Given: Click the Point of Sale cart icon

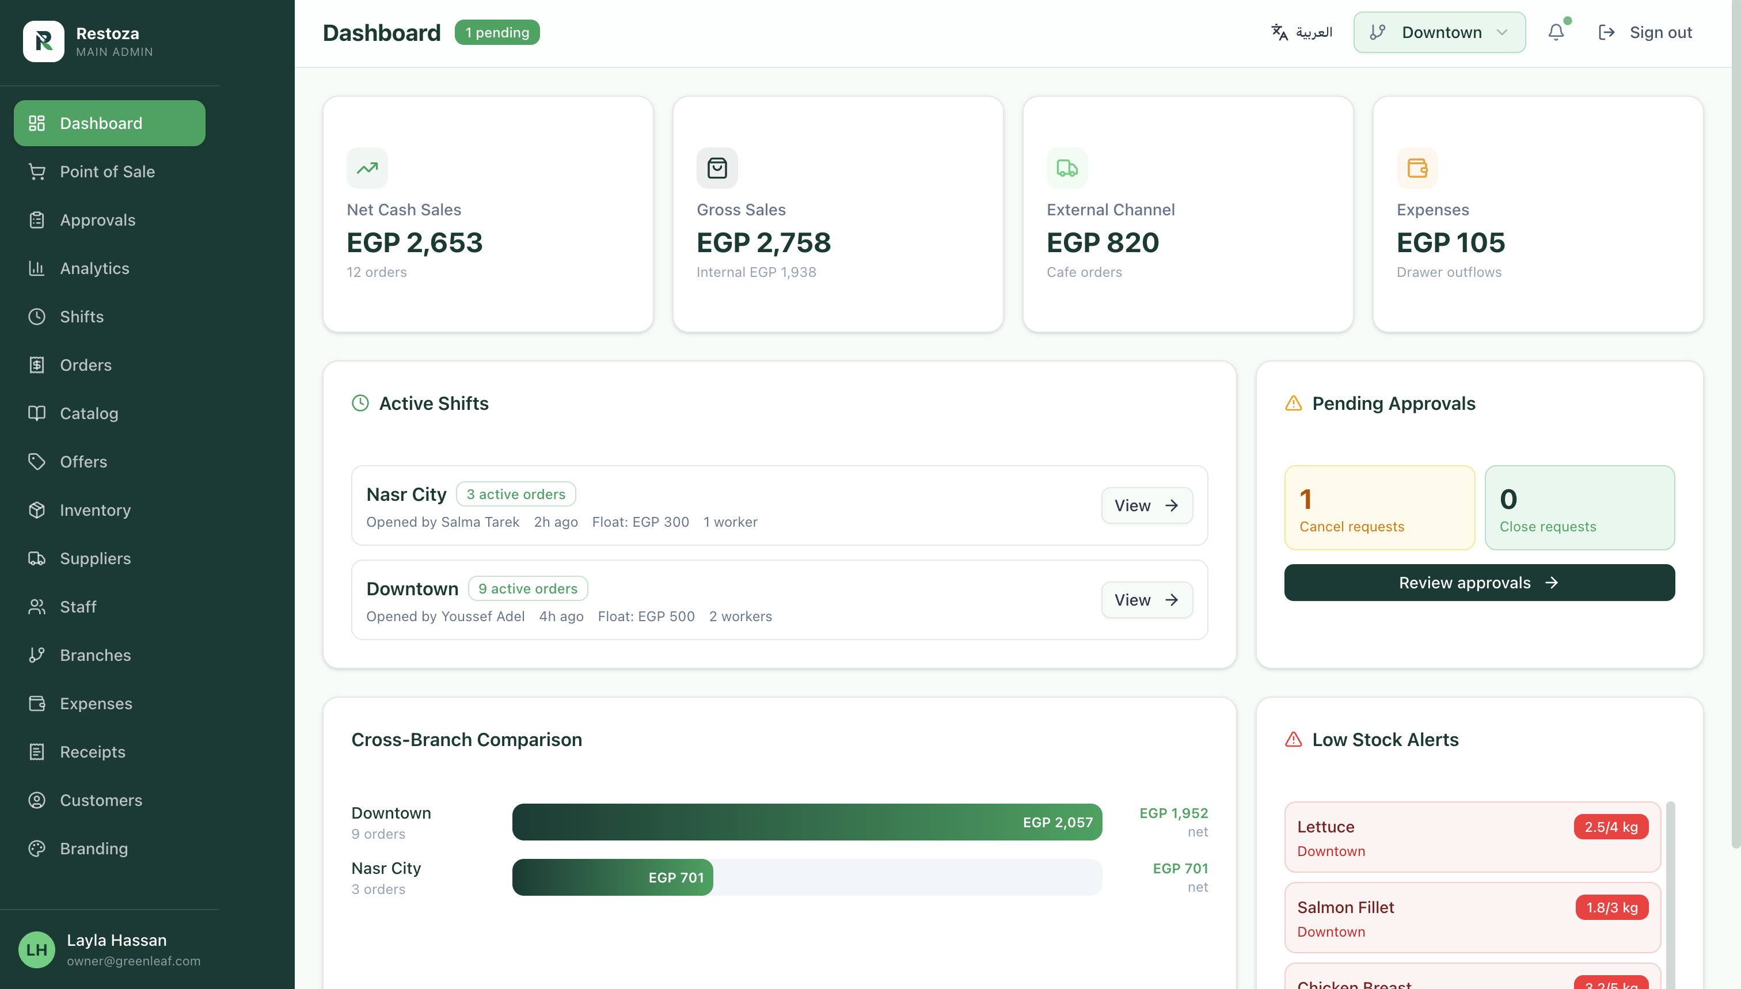Looking at the screenshot, I should 37,171.
